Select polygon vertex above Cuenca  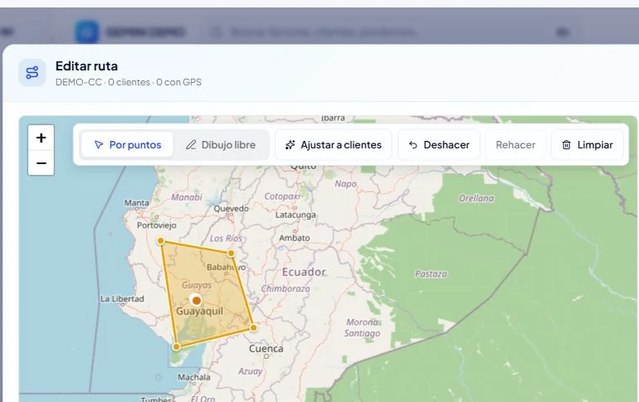click(253, 327)
